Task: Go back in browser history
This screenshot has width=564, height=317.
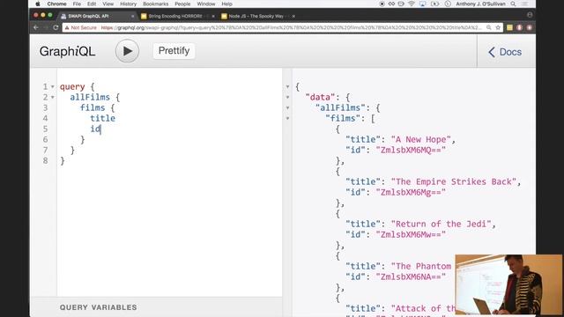Action: pyautogui.click(x=35, y=27)
